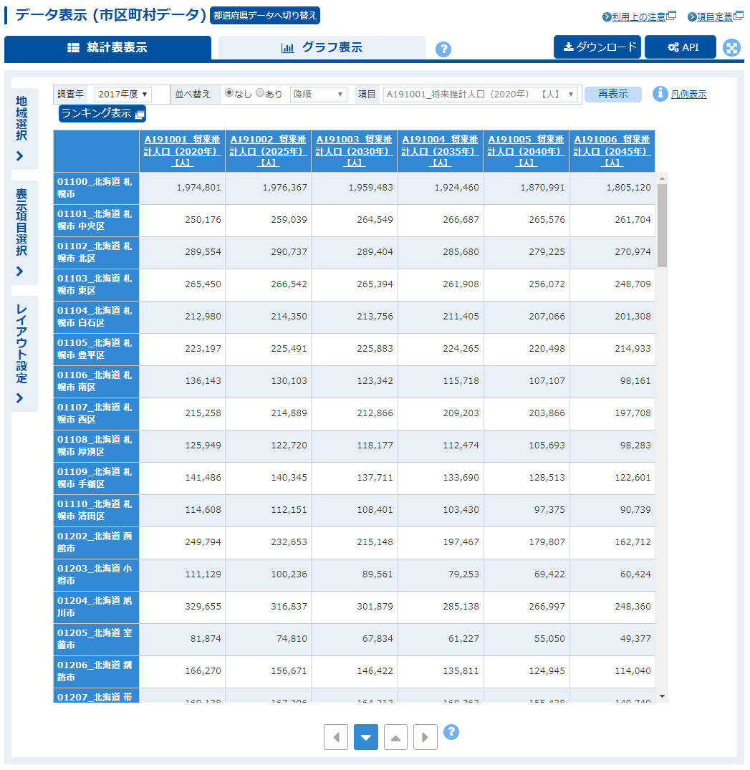Screen dimensions: 750x770
Task: Switch to the グラフ表示 tab
Action: coord(322,48)
